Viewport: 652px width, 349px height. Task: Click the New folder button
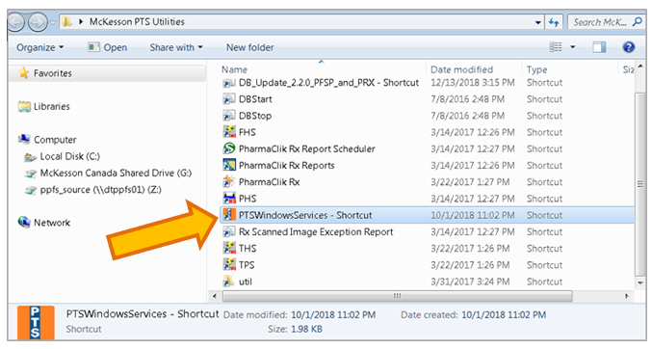coord(249,47)
